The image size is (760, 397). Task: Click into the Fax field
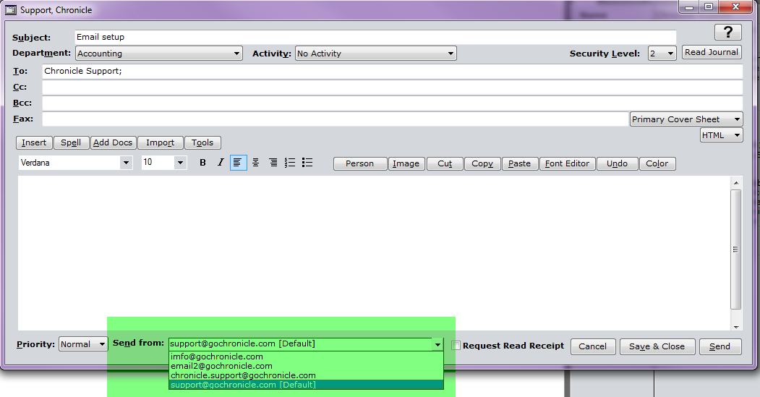[x=336, y=119]
